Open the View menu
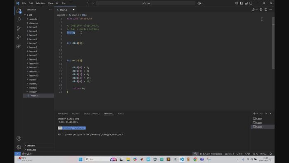Screen dimensions: 289x163 coord(50,3)
